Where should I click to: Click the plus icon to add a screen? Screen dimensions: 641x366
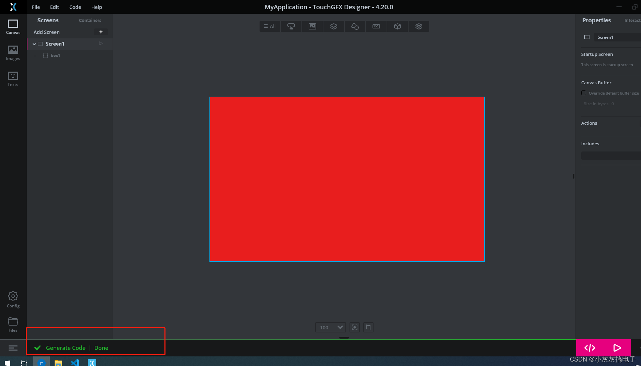101,32
